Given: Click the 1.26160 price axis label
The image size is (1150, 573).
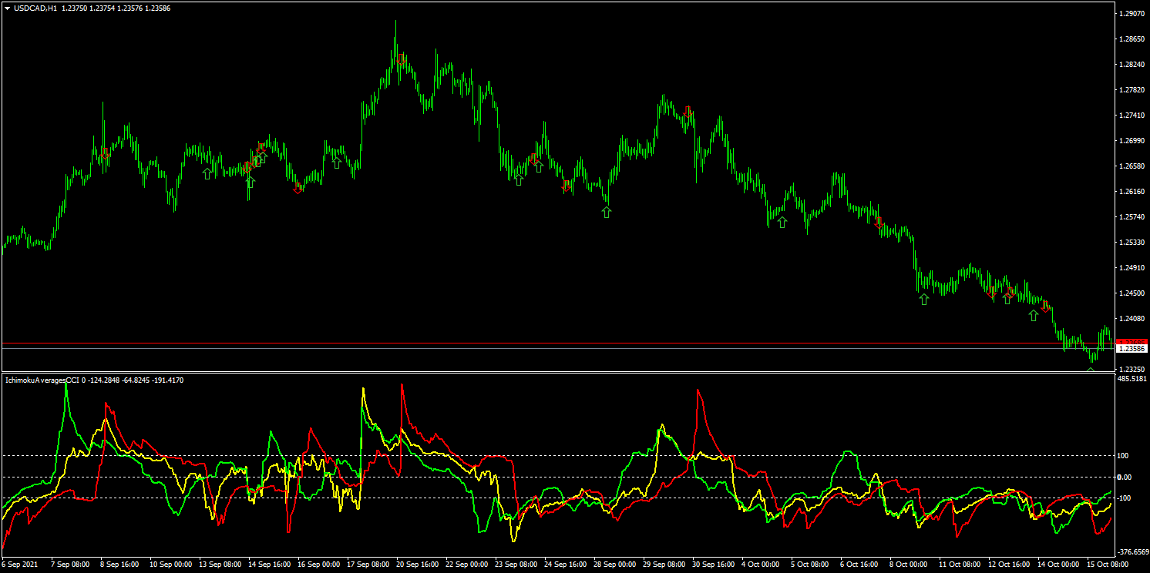Looking at the screenshot, I should tap(1131, 192).
